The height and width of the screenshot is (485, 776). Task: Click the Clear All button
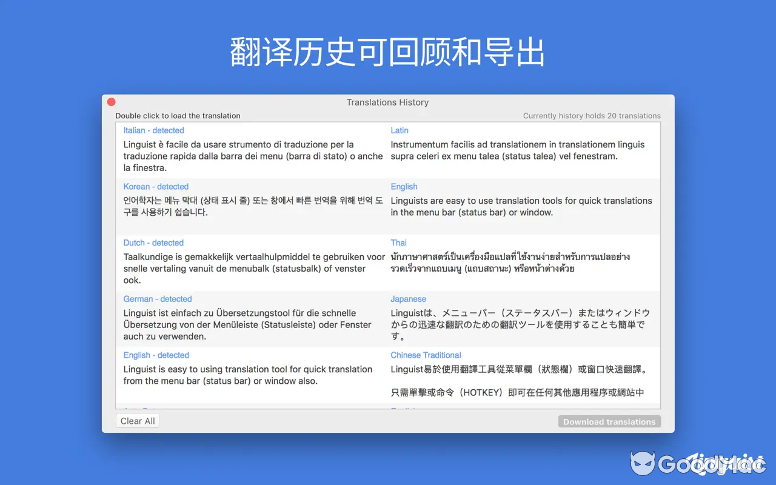tap(138, 421)
